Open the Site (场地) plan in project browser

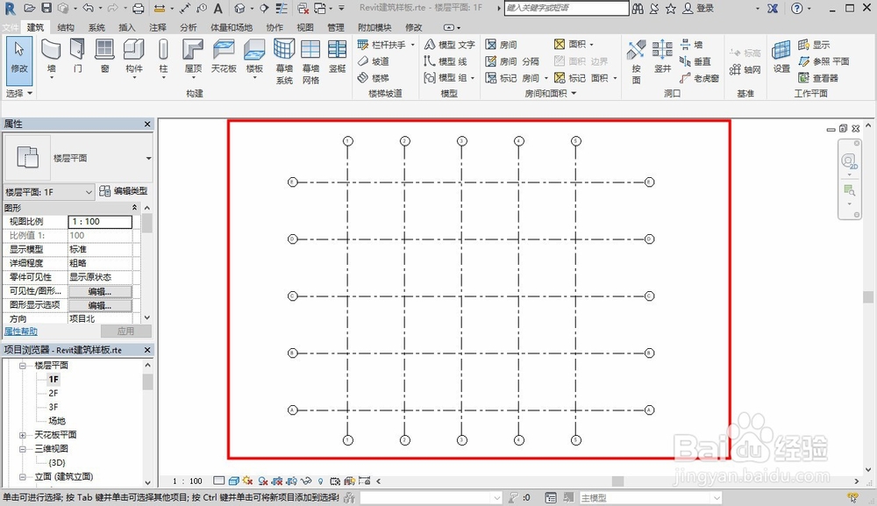pos(56,420)
